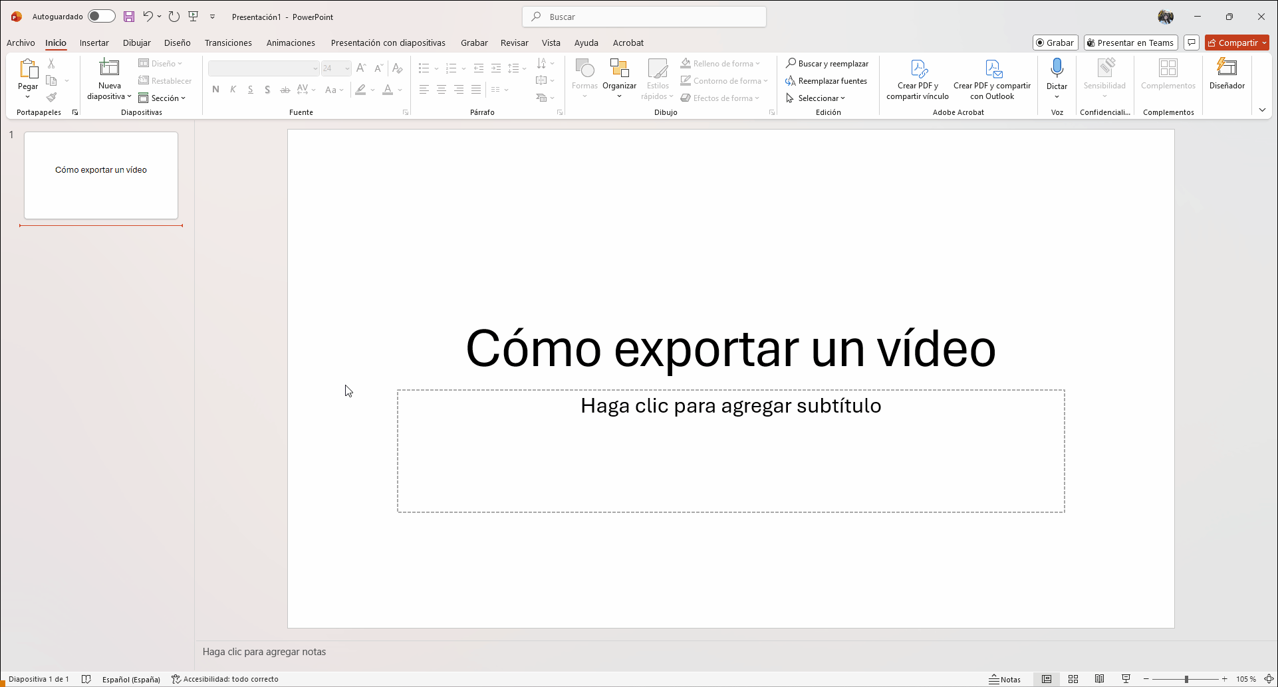Center align text
Viewport: 1278px width, 687px height.
point(441,89)
